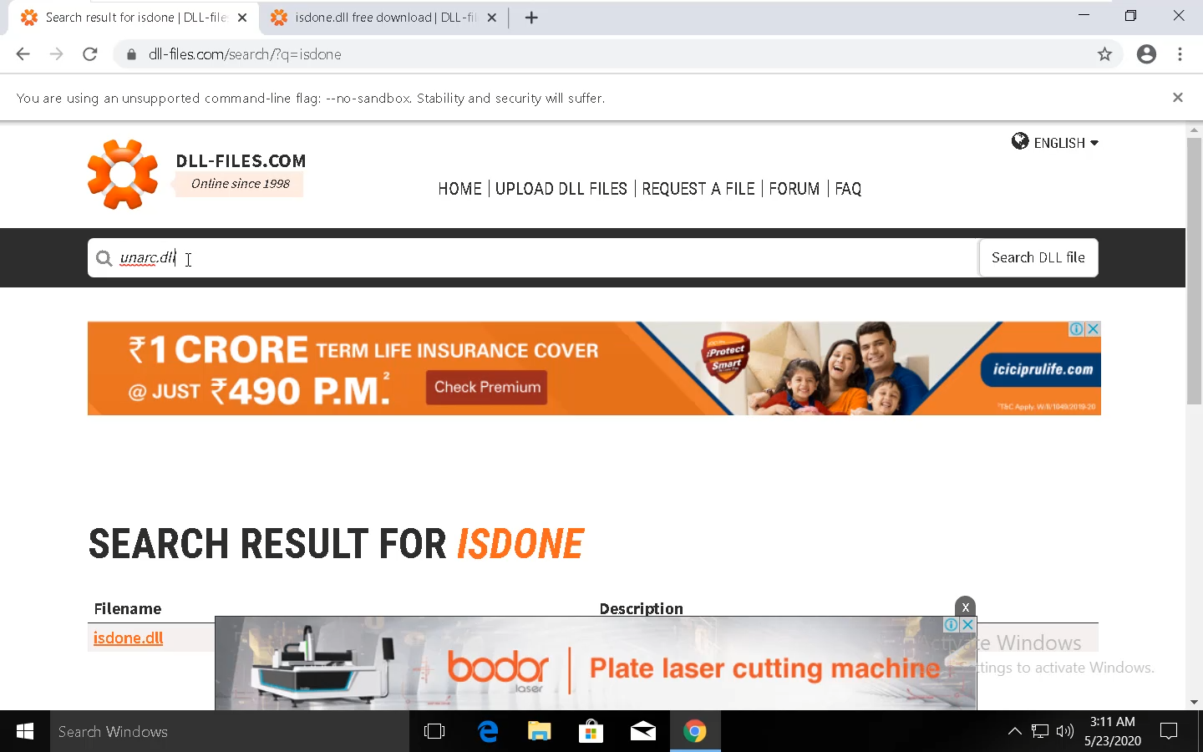Viewport: 1203px width, 752px height.
Task: Close the 'Search result for isdone' tab
Action: click(x=242, y=18)
